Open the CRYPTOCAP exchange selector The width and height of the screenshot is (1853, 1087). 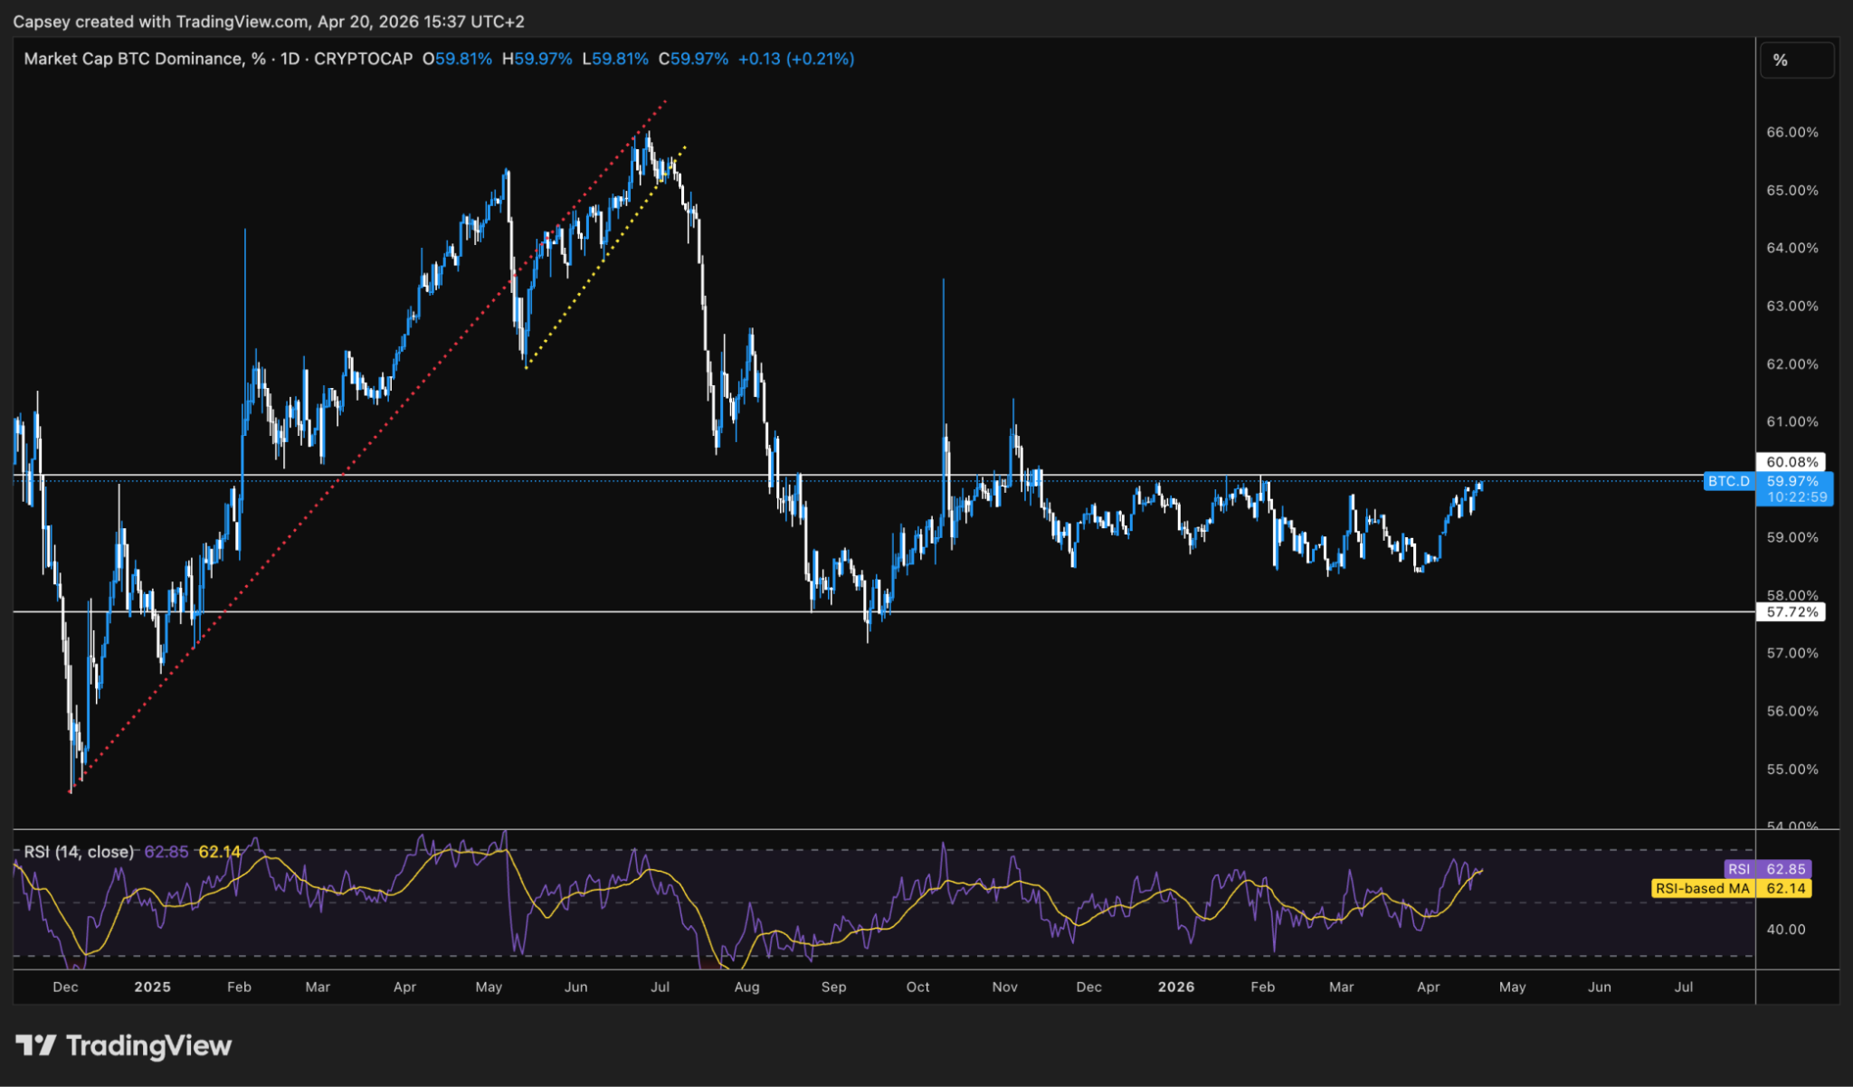(x=362, y=59)
